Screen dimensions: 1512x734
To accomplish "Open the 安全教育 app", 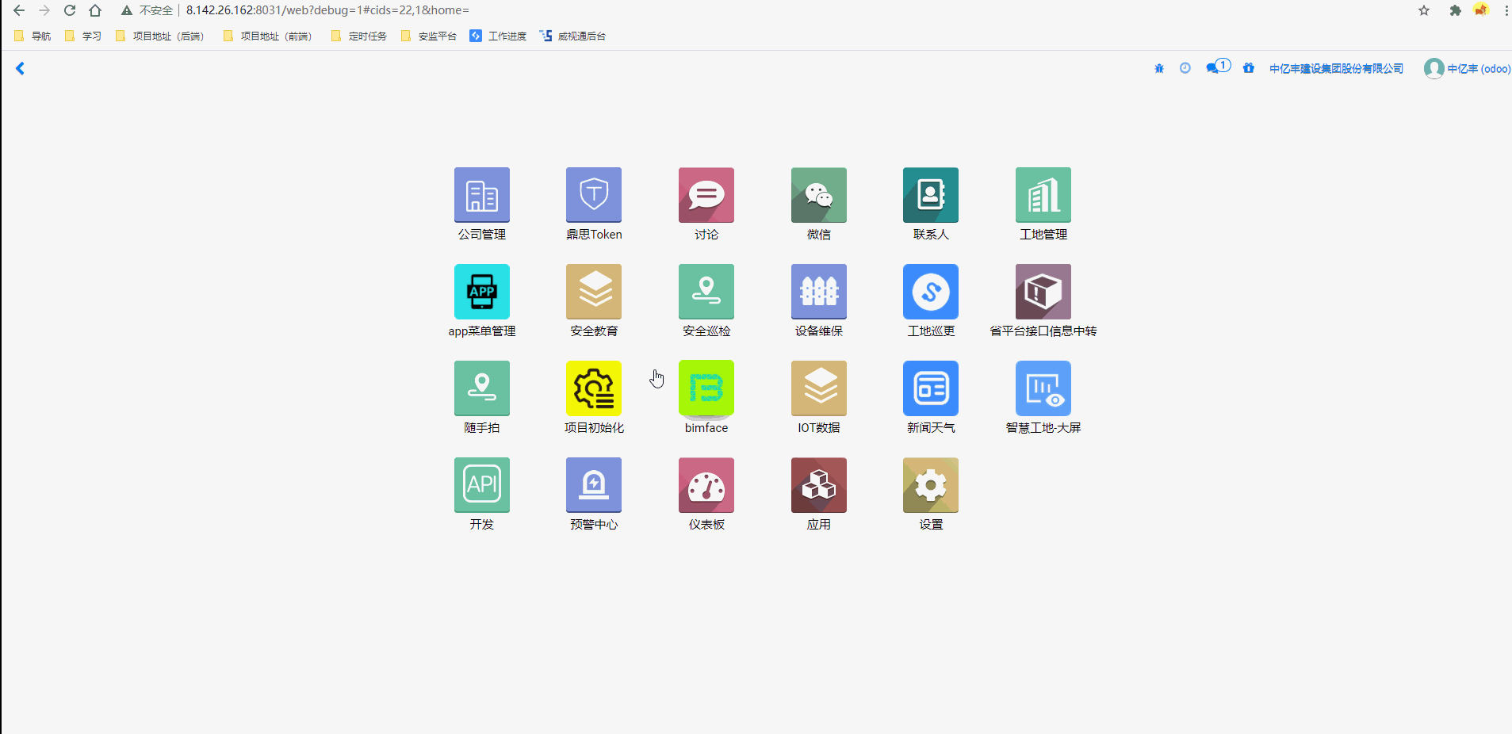I will [x=594, y=292].
